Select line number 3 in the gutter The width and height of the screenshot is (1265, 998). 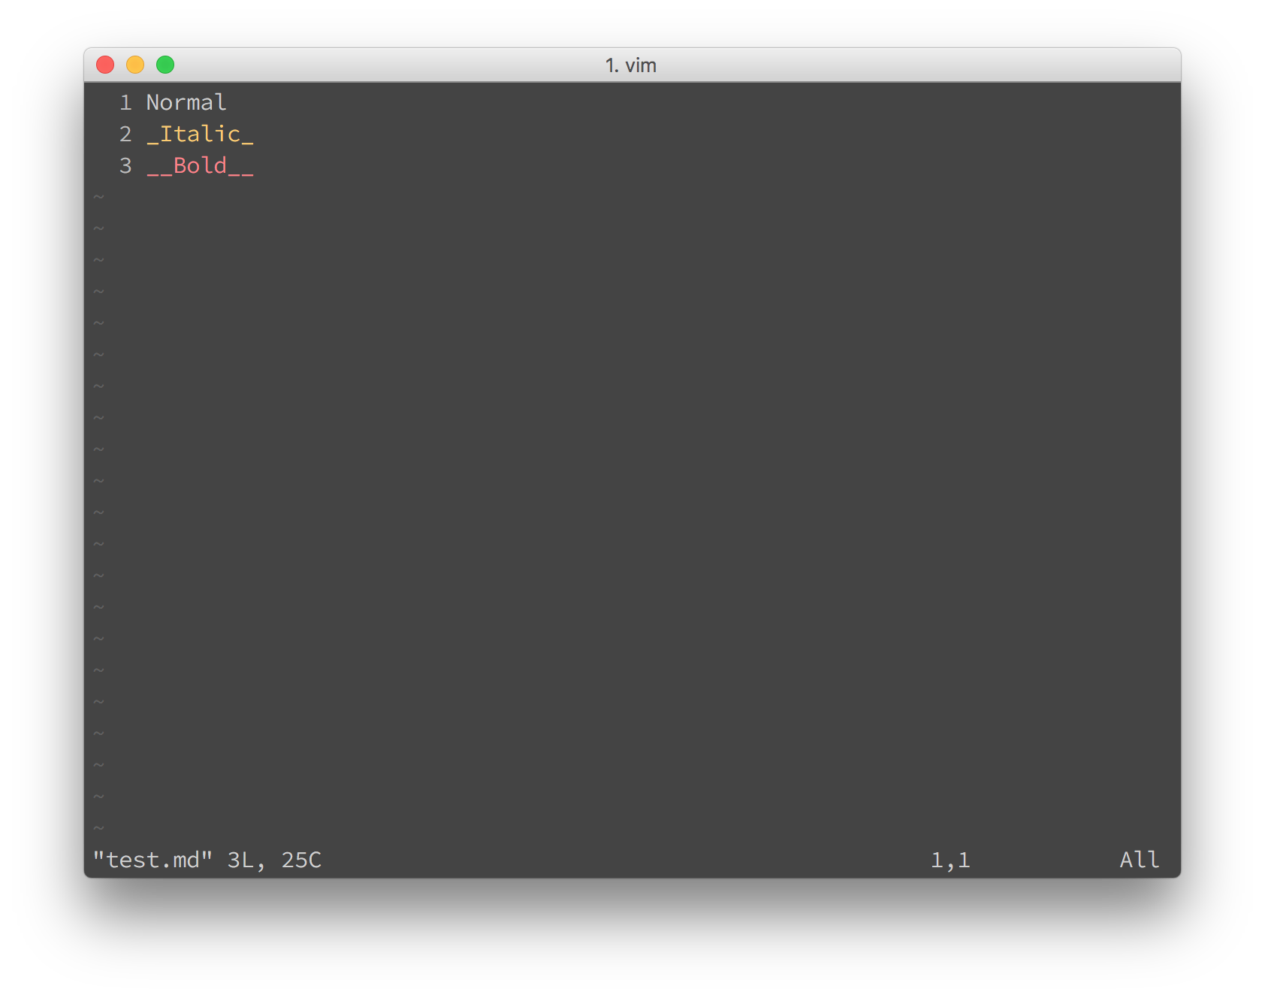[x=125, y=165]
